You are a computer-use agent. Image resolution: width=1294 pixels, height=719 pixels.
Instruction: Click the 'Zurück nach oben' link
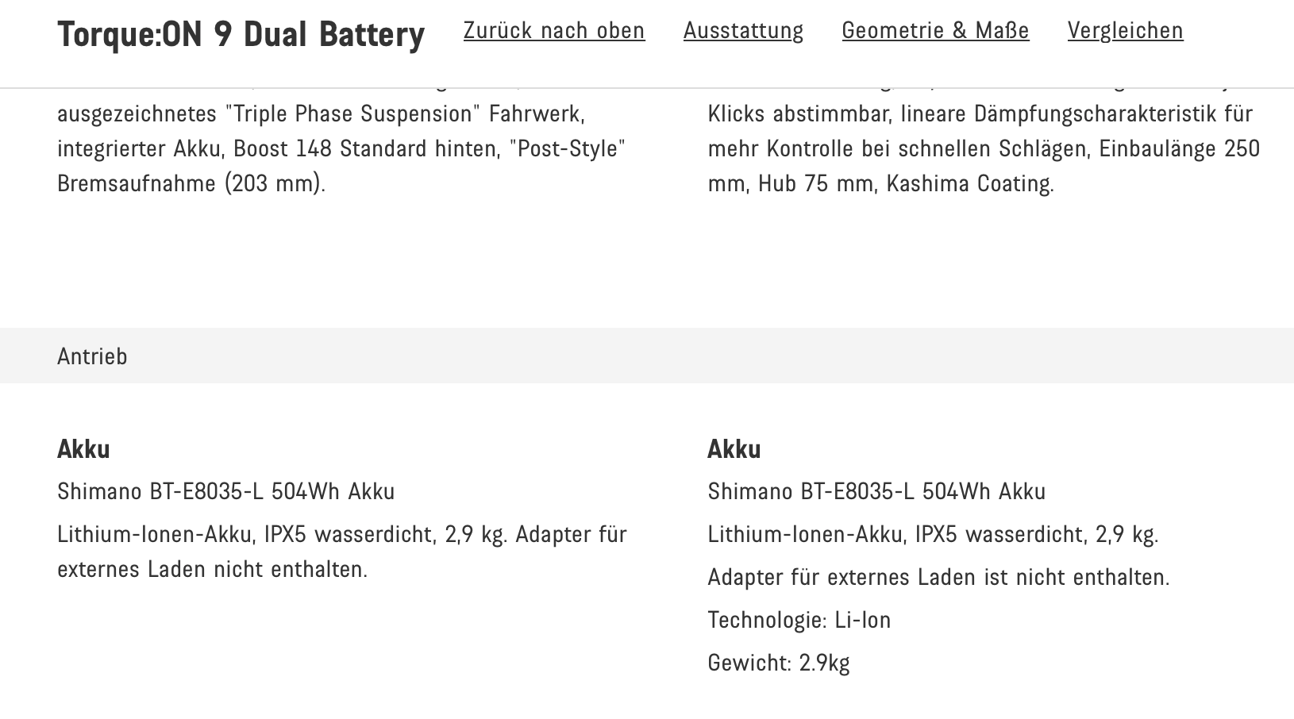tap(553, 31)
